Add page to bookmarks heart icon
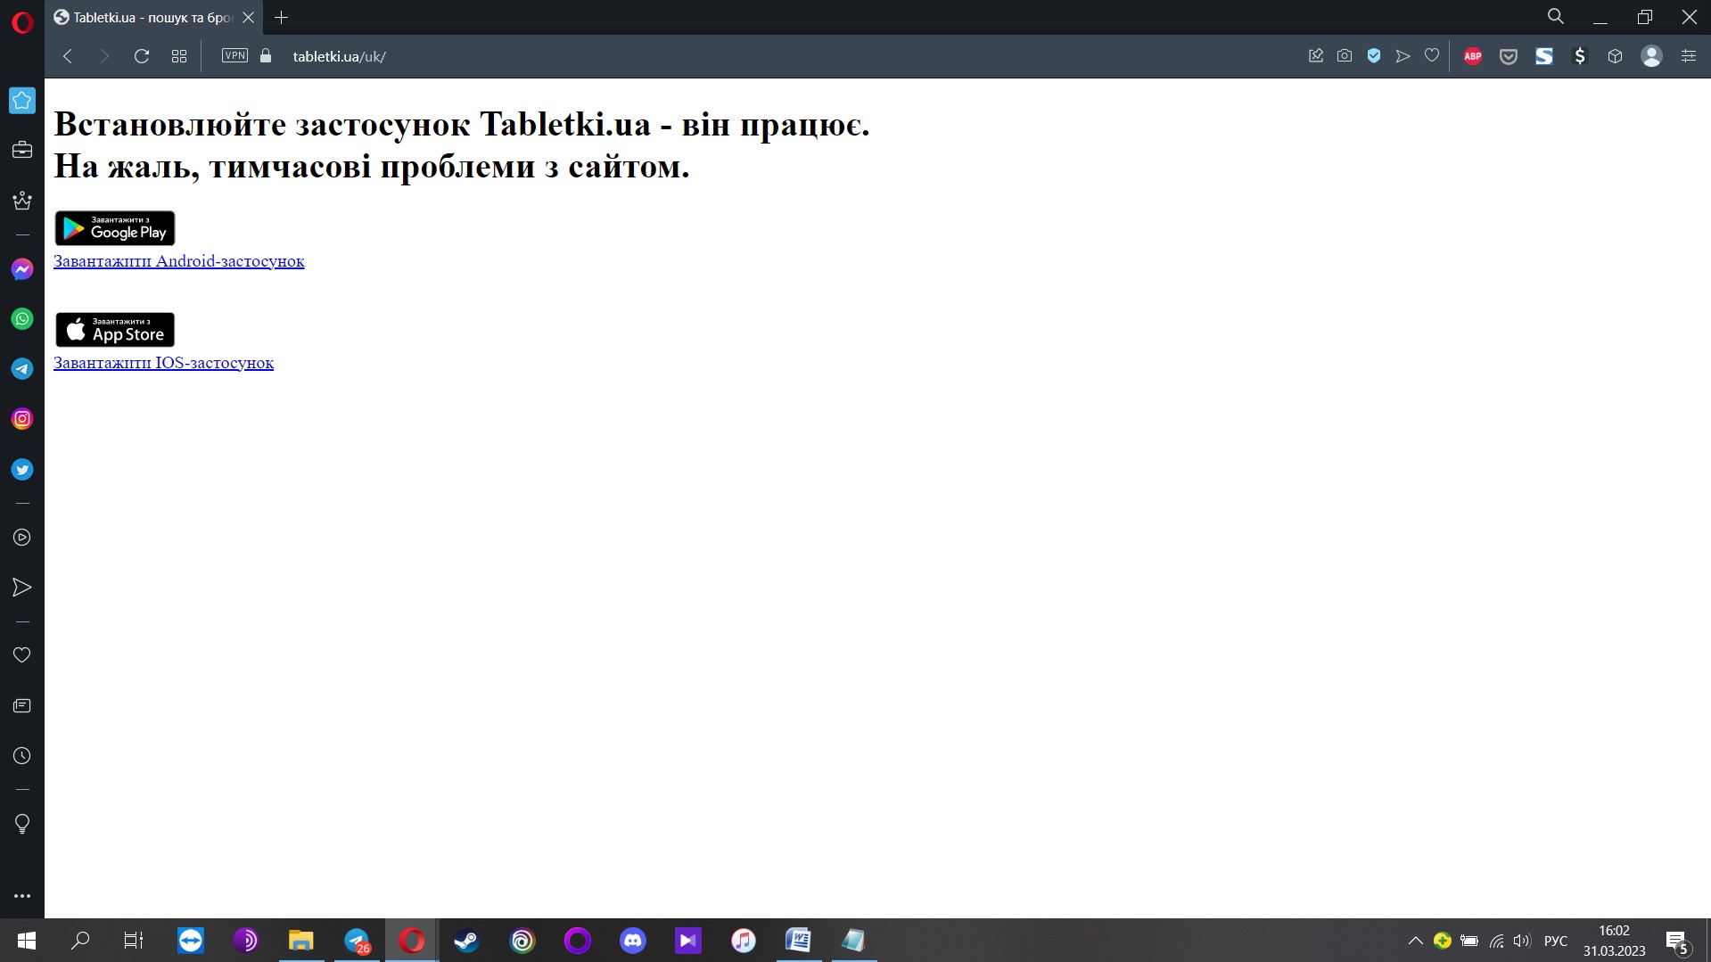 click(1432, 56)
